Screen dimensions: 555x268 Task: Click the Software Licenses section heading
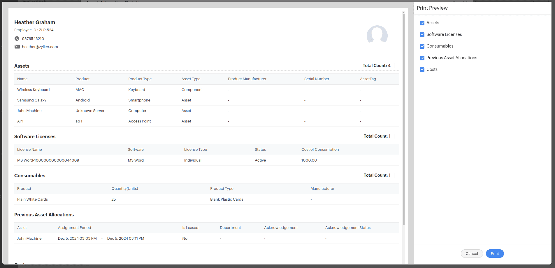coord(35,136)
